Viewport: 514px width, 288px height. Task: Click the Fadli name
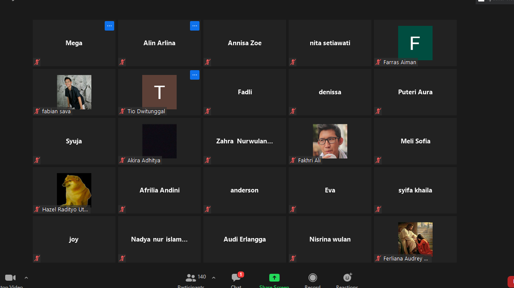[x=245, y=92]
